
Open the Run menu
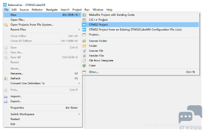coord(87,10)
